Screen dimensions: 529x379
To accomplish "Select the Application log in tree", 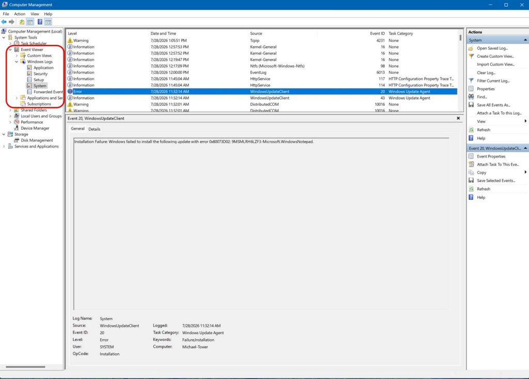I will click(43, 68).
